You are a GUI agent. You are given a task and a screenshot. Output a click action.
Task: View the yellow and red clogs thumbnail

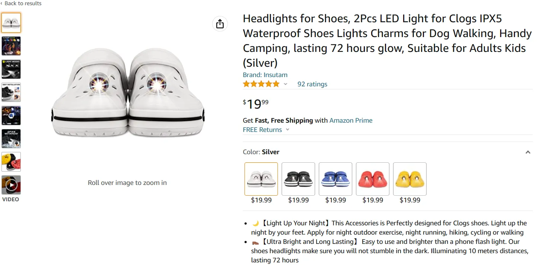point(11,162)
